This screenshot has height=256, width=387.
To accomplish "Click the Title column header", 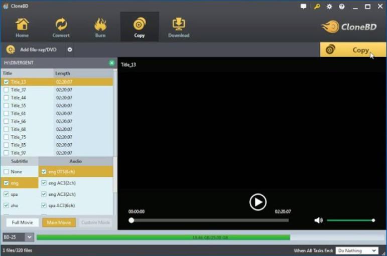I will (27, 73).
